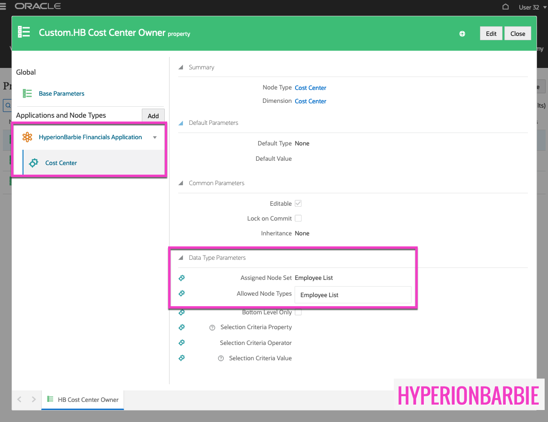Click the Allowed Node Types field
This screenshot has height=422, width=548.
pyautogui.click(x=353, y=295)
